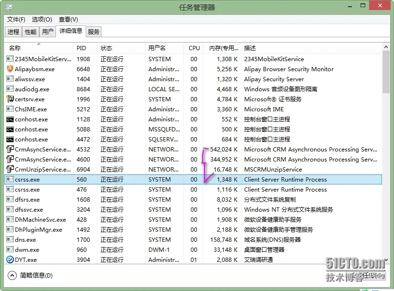Sort by the 用户名 column header
Image resolution: width=394 pixels, height=291 pixels.
pos(164,48)
